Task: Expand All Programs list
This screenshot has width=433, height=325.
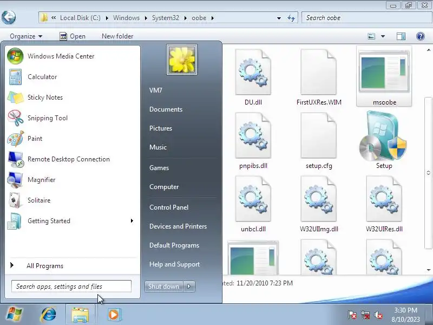Action: [73, 265]
